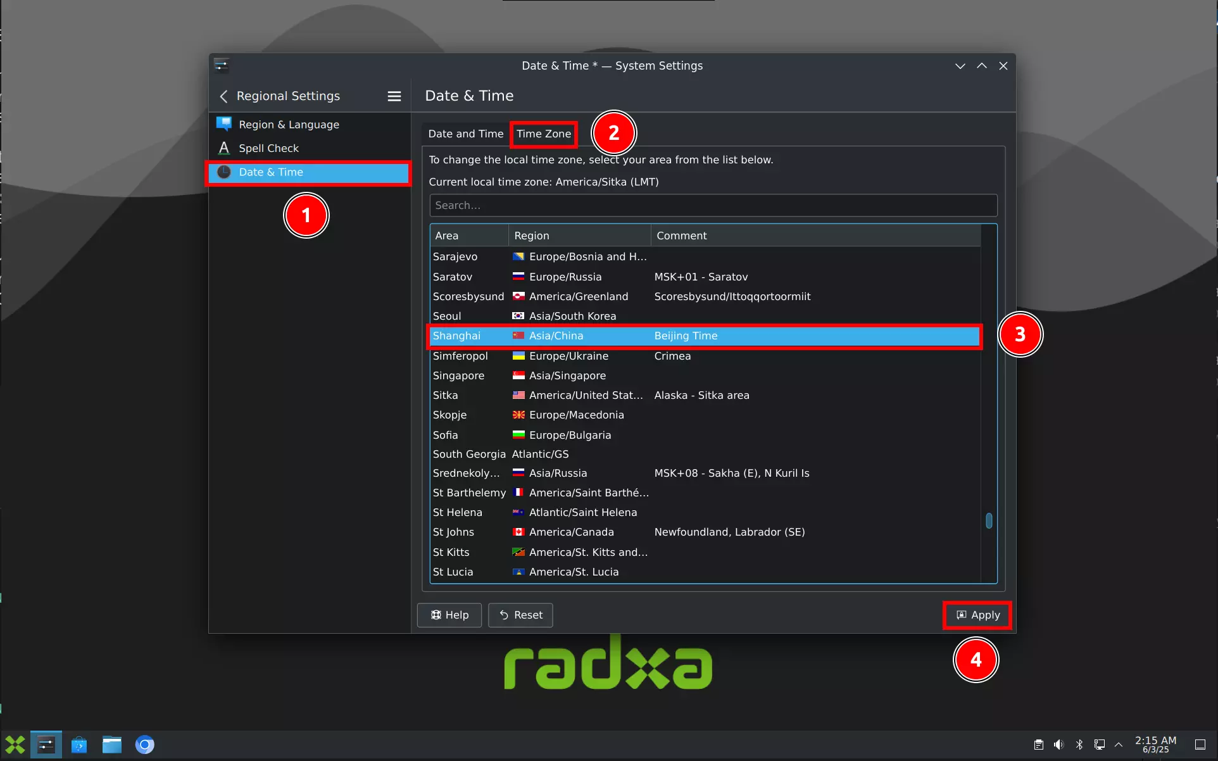Open the volume tray icon
The height and width of the screenshot is (761, 1218).
1059,745
